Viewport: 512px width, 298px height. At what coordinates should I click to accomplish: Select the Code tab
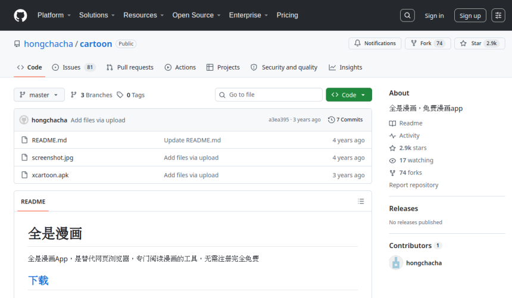pos(29,67)
